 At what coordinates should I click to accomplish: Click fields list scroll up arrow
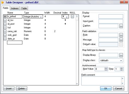pyautogui.click(x=77, y=16)
